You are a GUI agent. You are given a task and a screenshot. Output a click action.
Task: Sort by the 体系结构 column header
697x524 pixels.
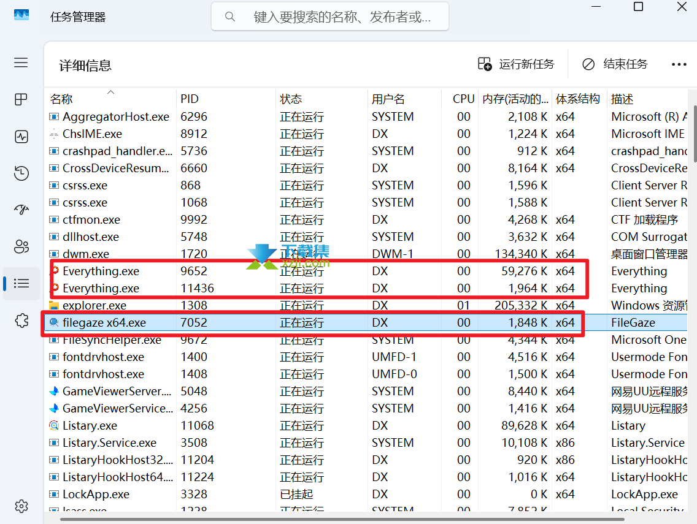[x=577, y=99]
